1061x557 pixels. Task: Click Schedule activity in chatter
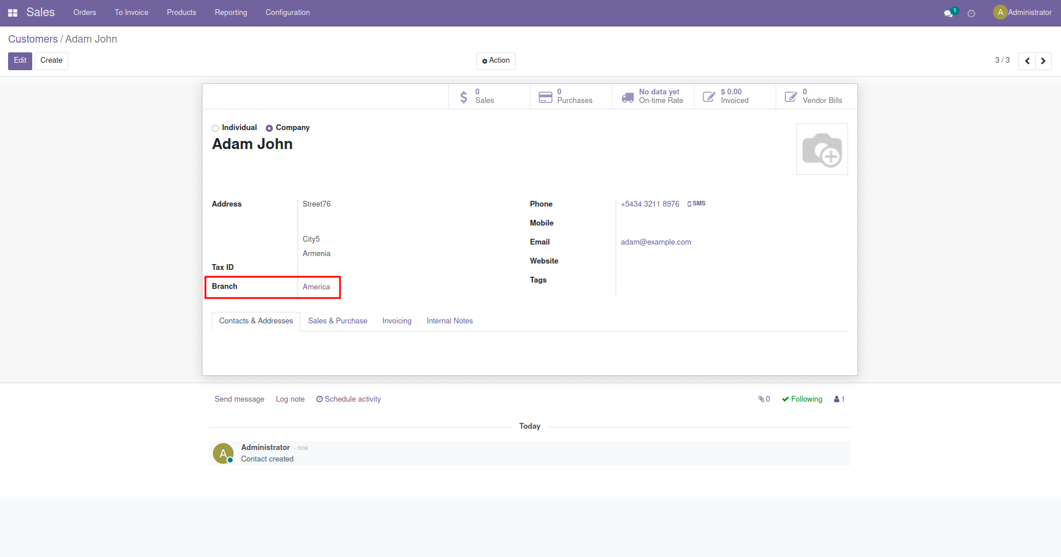349,399
